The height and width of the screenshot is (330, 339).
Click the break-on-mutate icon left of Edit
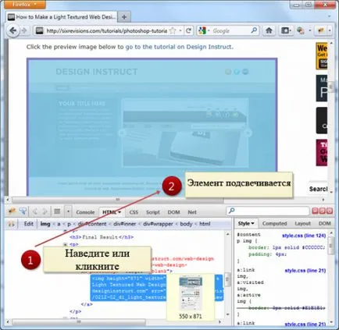click(x=11, y=224)
